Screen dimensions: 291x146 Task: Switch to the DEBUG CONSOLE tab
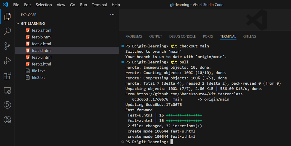(182, 36)
